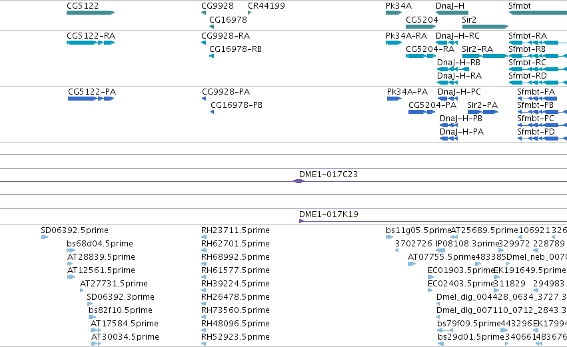567x347 pixels.
Task: Open the DnaJ-H-RB transcript label
Action: point(458,63)
